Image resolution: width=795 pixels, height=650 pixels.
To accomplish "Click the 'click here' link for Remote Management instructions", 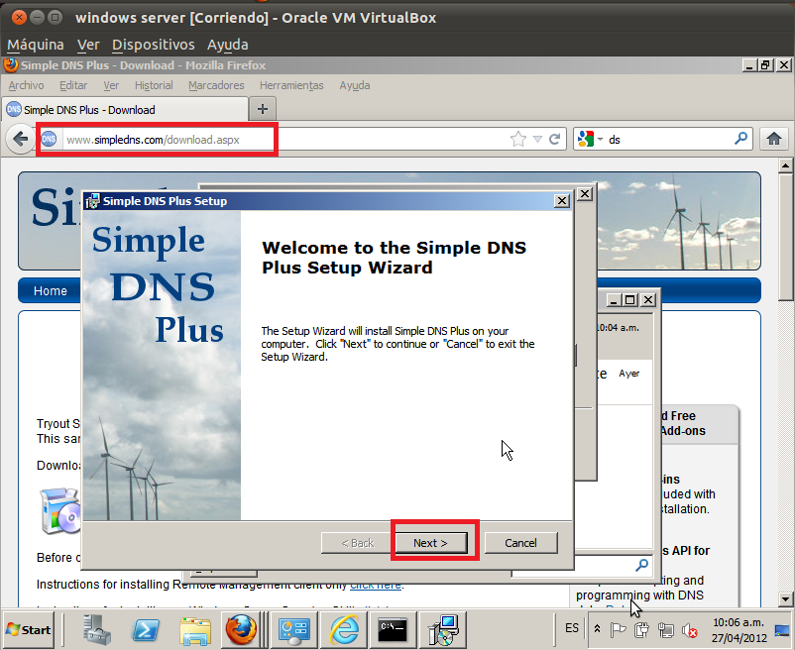I will [376, 585].
